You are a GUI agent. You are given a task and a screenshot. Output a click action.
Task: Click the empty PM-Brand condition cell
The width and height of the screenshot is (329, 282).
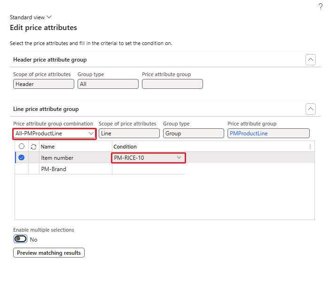[x=149, y=169]
